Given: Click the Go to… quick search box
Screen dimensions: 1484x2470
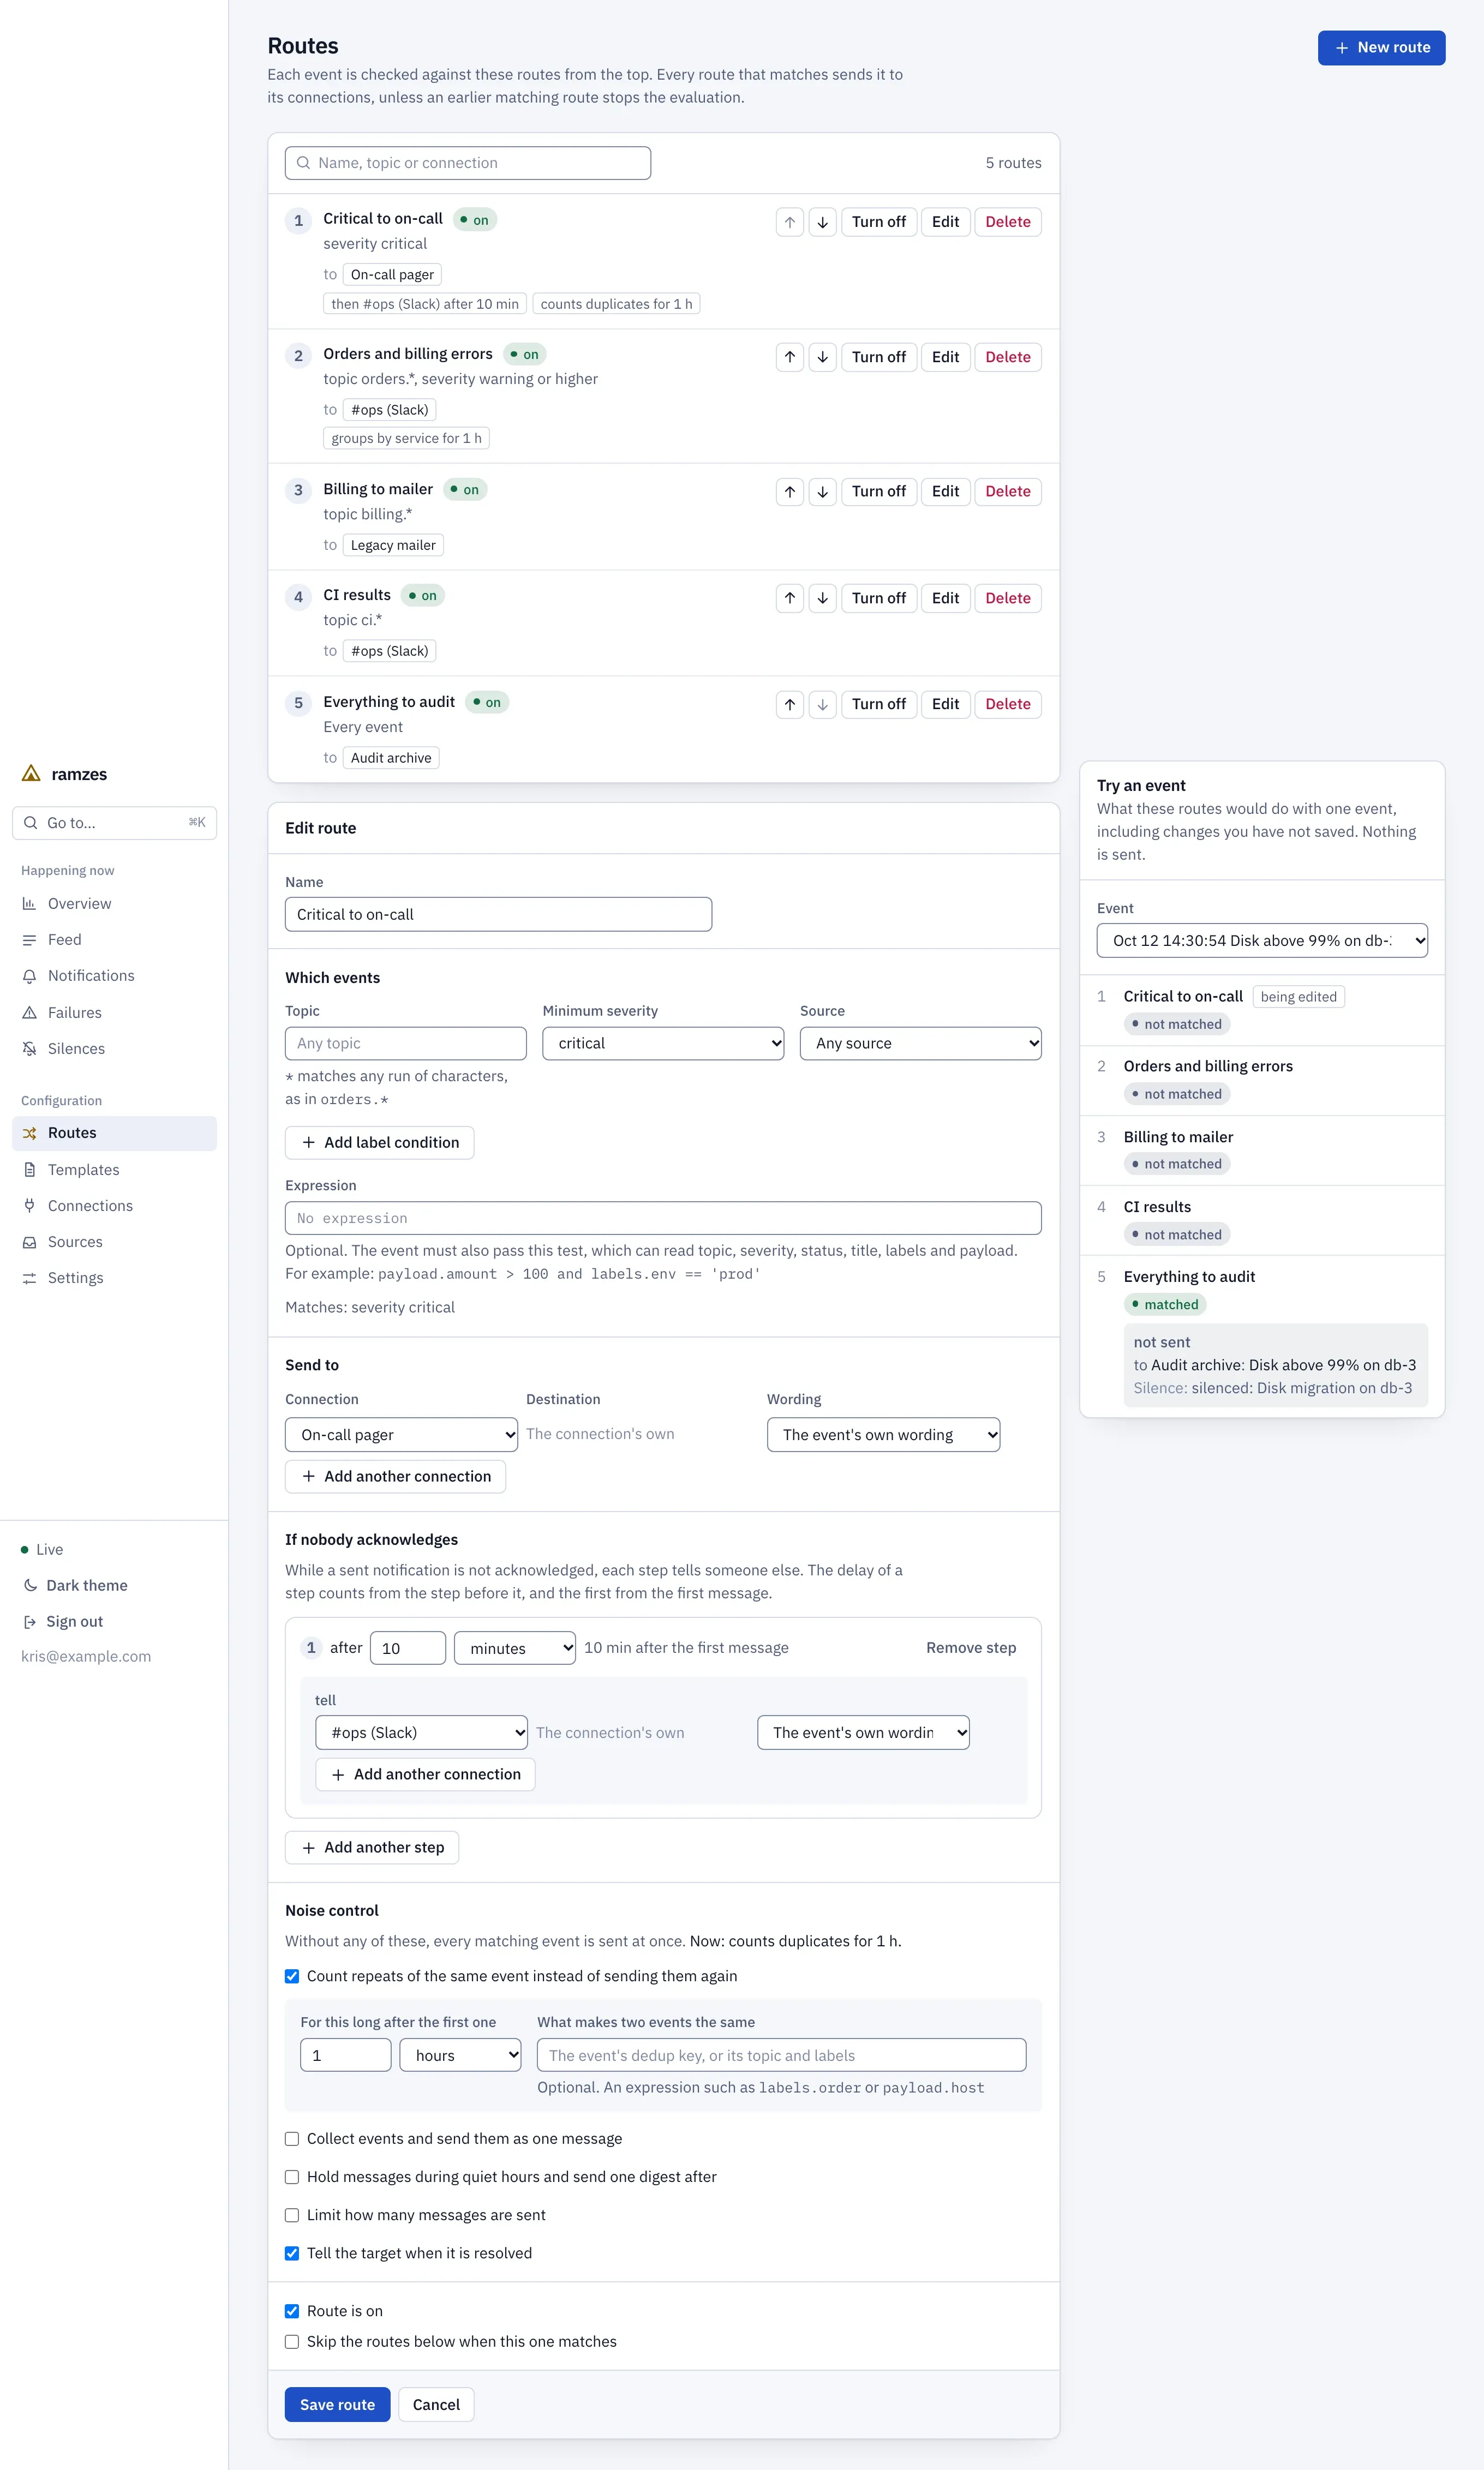Looking at the screenshot, I should click(x=114, y=823).
